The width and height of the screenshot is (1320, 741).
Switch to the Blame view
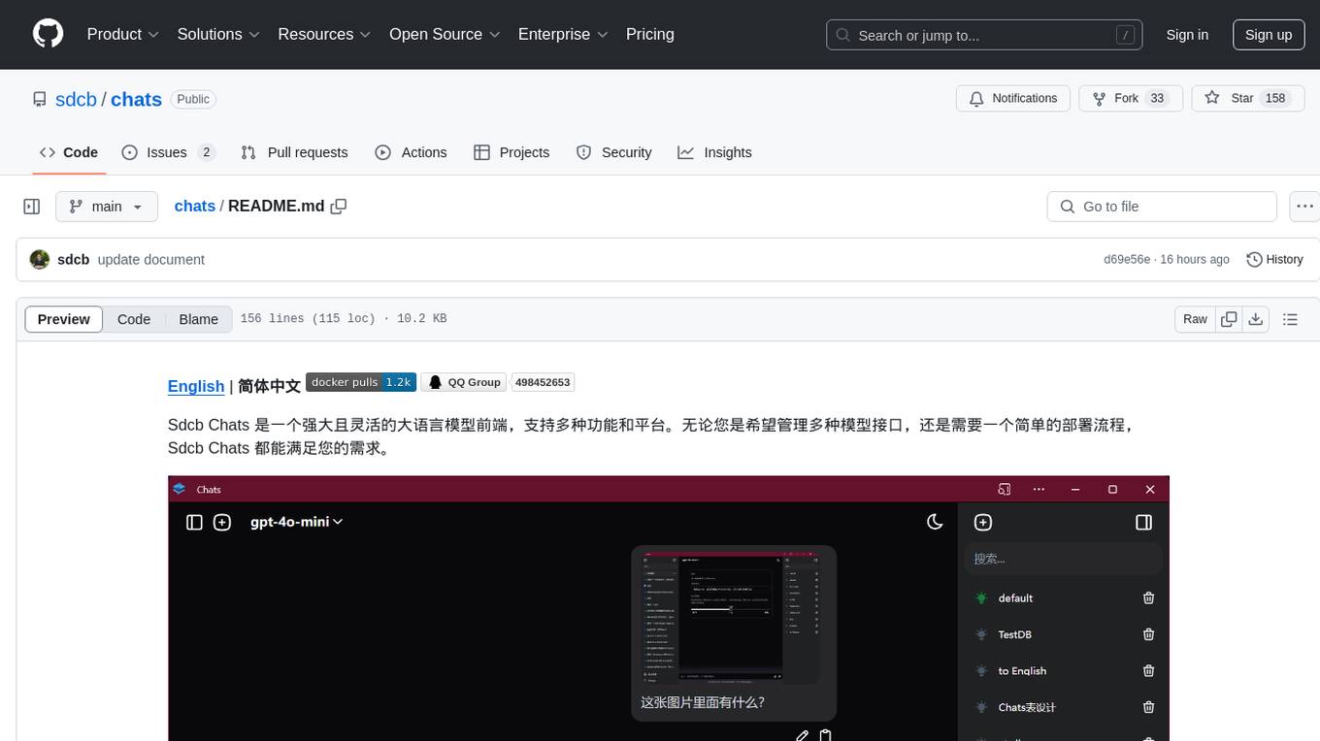(198, 319)
